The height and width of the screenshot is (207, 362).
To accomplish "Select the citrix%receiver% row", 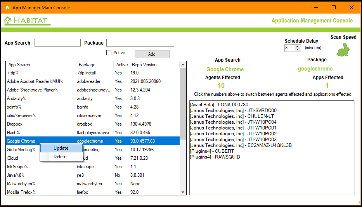I will [93, 116].
